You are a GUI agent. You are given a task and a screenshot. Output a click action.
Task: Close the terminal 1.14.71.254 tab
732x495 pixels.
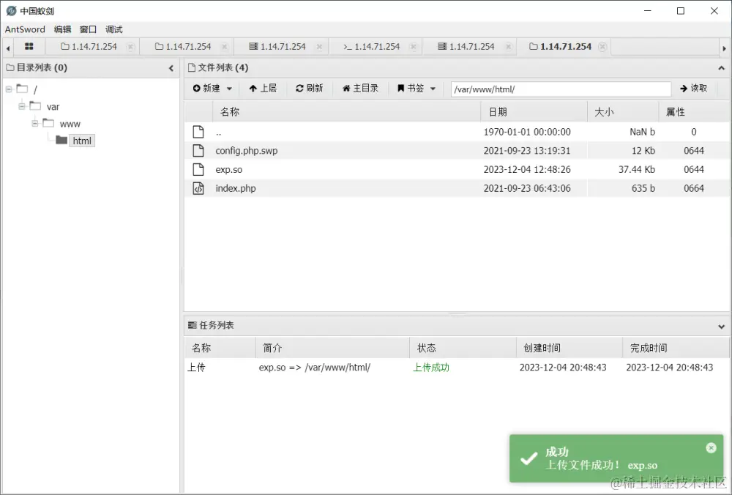point(413,47)
